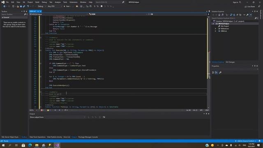Select the Solution 'MSSQLHelper' node

point(230,21)
